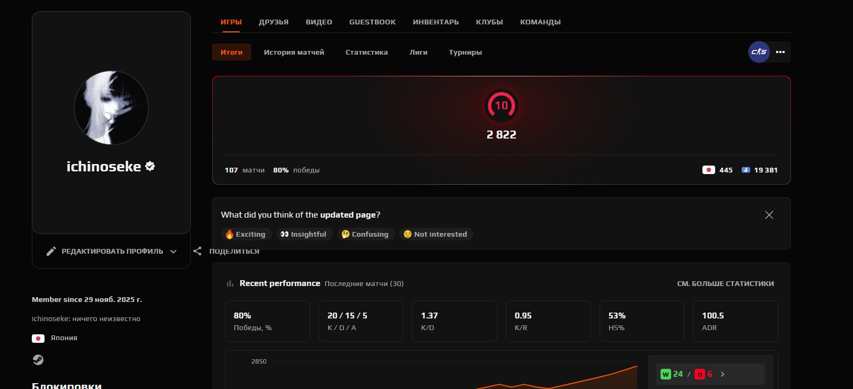Click the ELO performance graph line
Viewport: 853px width, 389px height.
pos(583,378)
